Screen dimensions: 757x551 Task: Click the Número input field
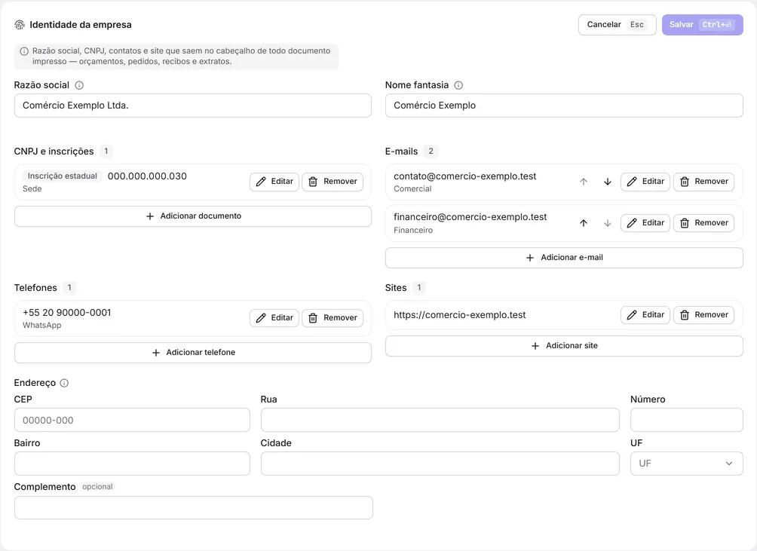click(x=687, y=420)
